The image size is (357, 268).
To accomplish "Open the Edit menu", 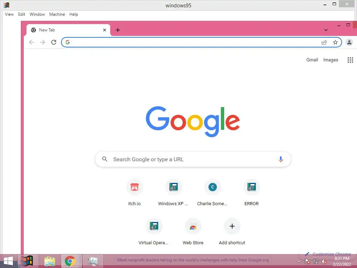I will pos(22,14).
